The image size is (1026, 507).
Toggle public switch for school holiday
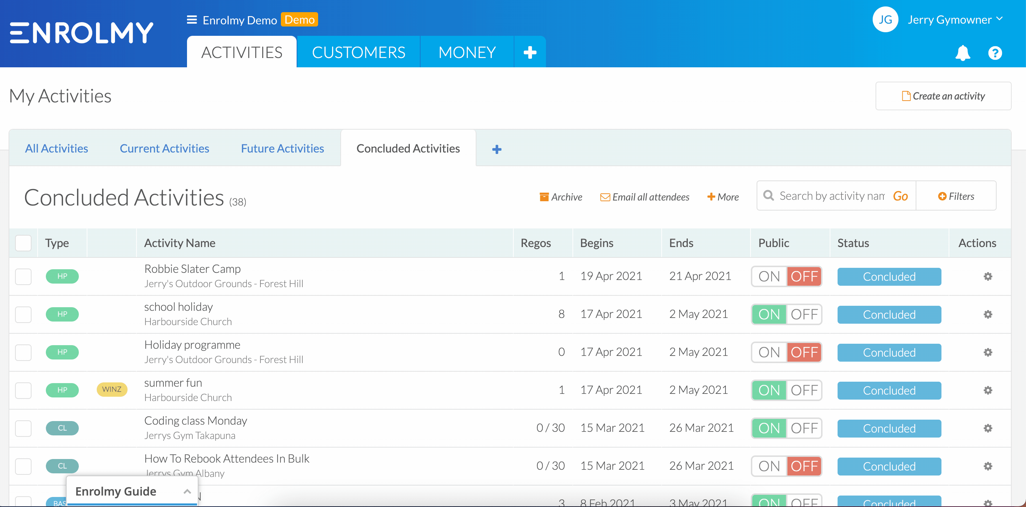(787, 314)
